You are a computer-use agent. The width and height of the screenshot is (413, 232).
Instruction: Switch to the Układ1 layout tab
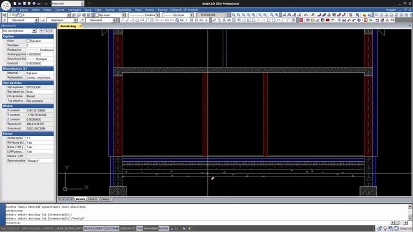[92, 199]
